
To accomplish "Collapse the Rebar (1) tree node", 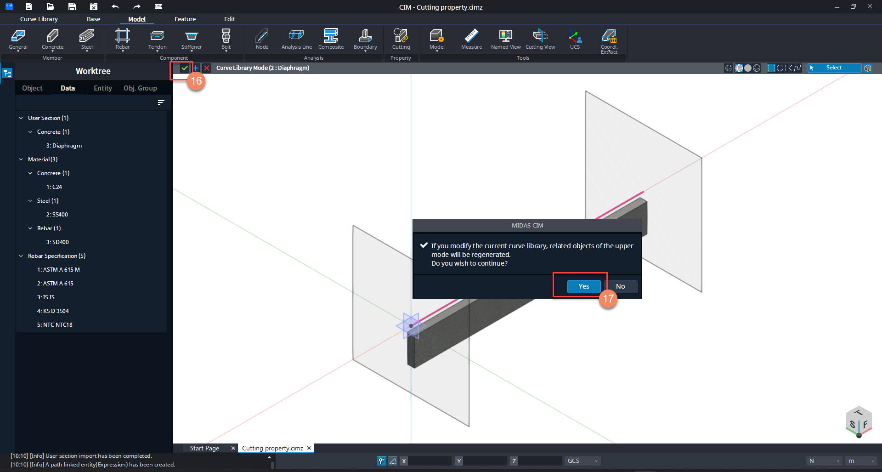I will pyautogui.click(x=30, y=228).
